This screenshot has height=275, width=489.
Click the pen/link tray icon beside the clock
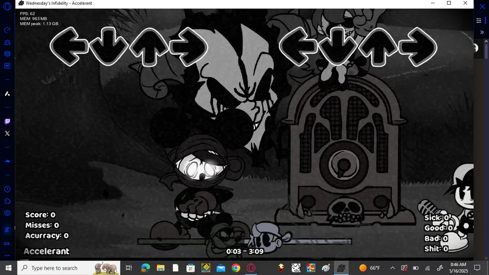pos(440,268)
